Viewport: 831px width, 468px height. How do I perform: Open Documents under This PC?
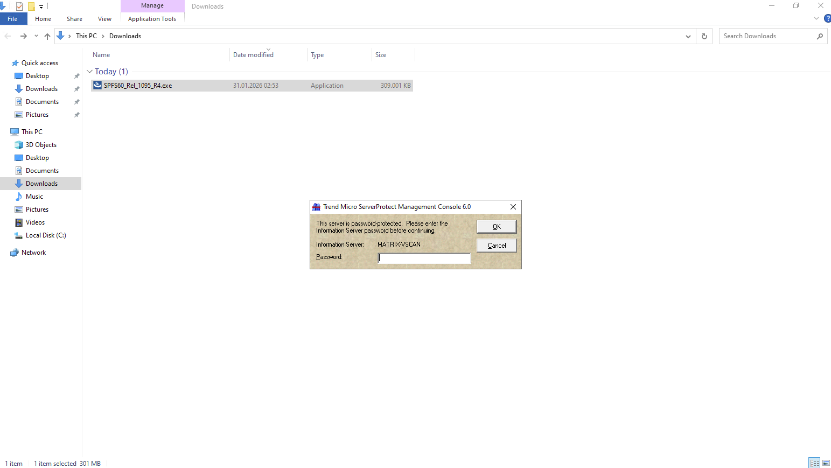[42, 171]
